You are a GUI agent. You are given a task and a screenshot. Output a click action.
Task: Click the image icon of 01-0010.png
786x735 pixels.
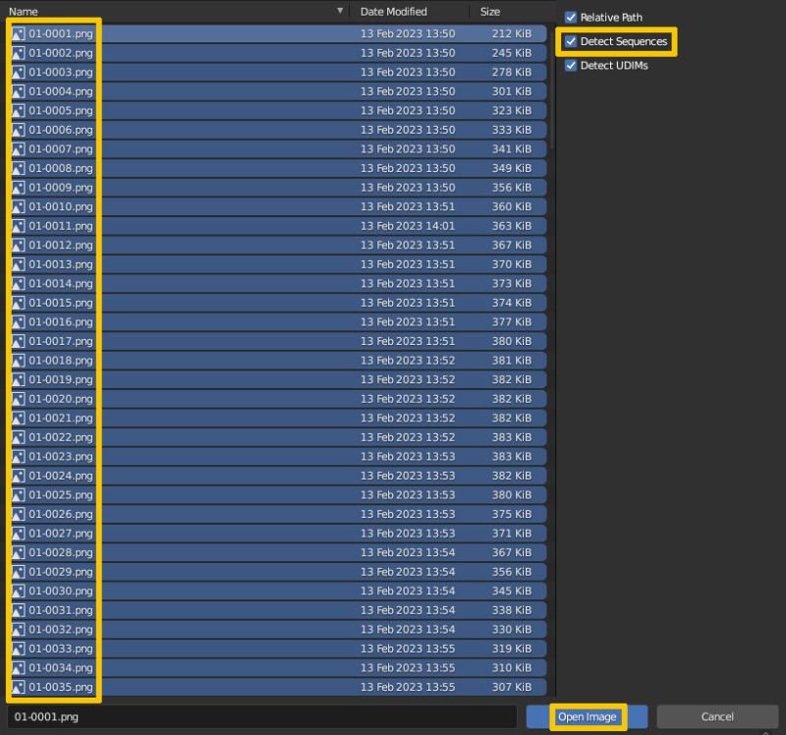click(18, 206)
